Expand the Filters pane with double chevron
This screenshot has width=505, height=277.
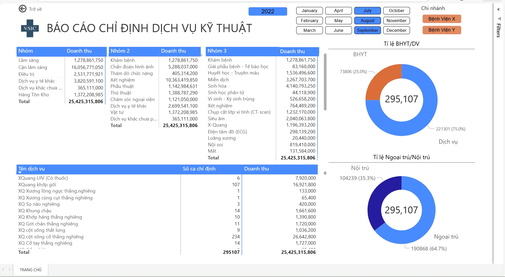pyautogui.click(x=498, y=9)
